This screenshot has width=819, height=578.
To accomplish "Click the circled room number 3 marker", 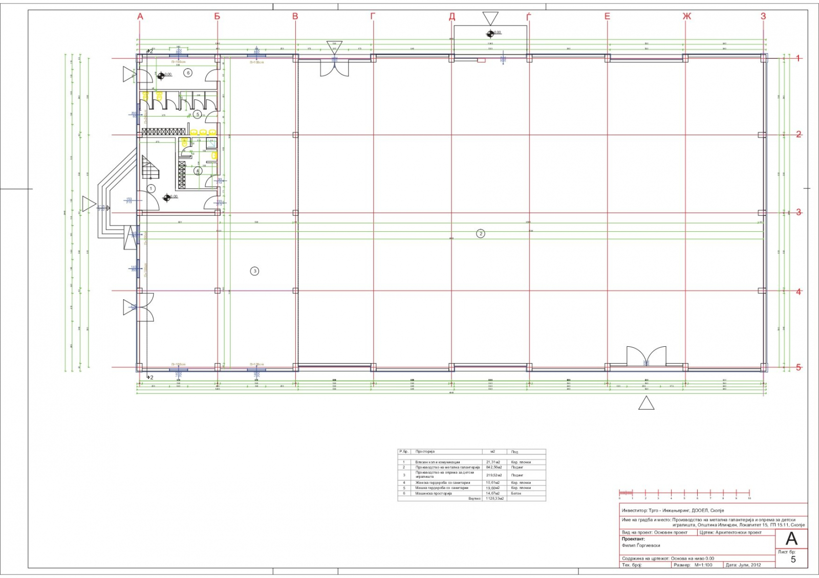I will 254,271.
